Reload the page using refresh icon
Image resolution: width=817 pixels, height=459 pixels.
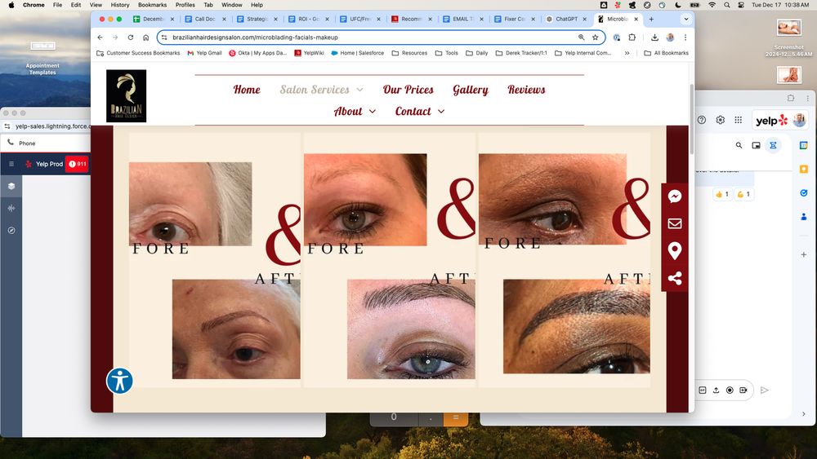click(x=131, y=38)
